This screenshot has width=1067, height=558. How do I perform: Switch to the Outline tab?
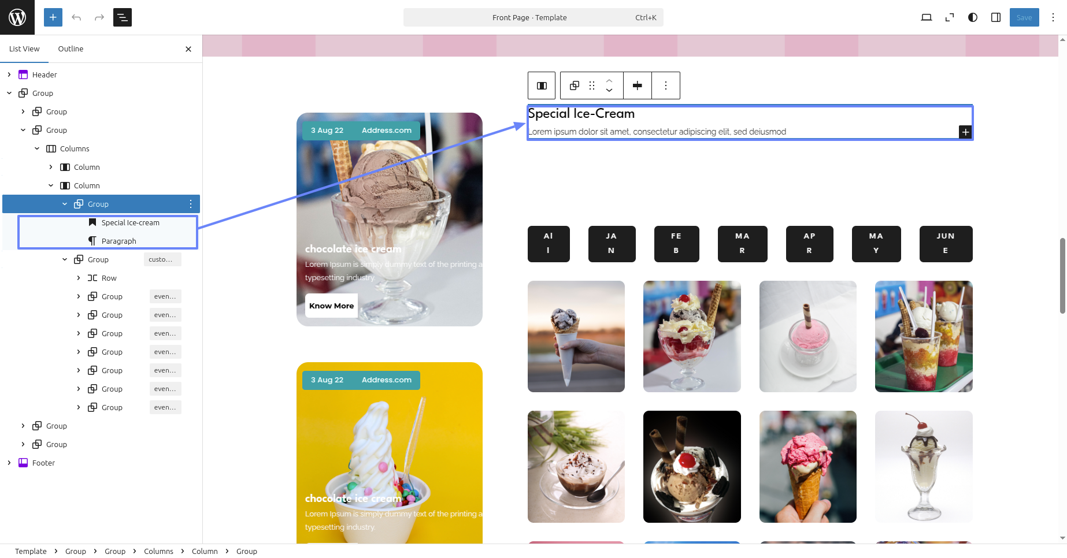point(71,49)
